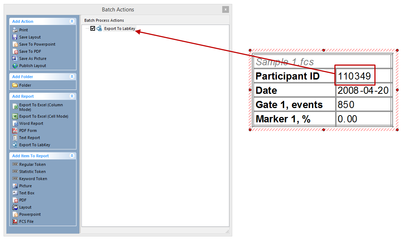
Task: Choose Save As Picture action
Action: click(x=33, y=58)
